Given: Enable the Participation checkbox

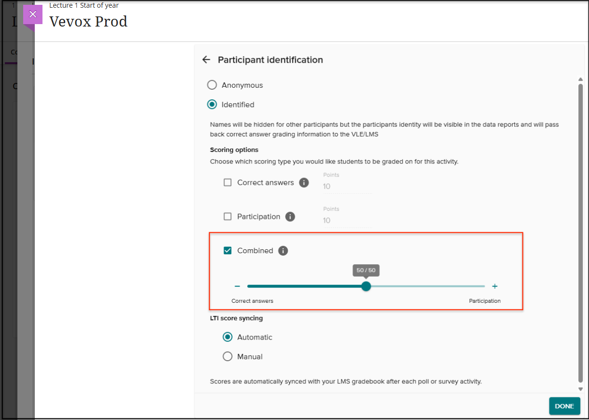Looking at the screenshot, I should (227, 217).
